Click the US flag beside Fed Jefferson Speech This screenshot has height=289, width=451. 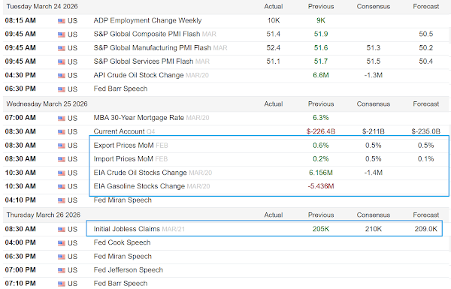[62, 270]
